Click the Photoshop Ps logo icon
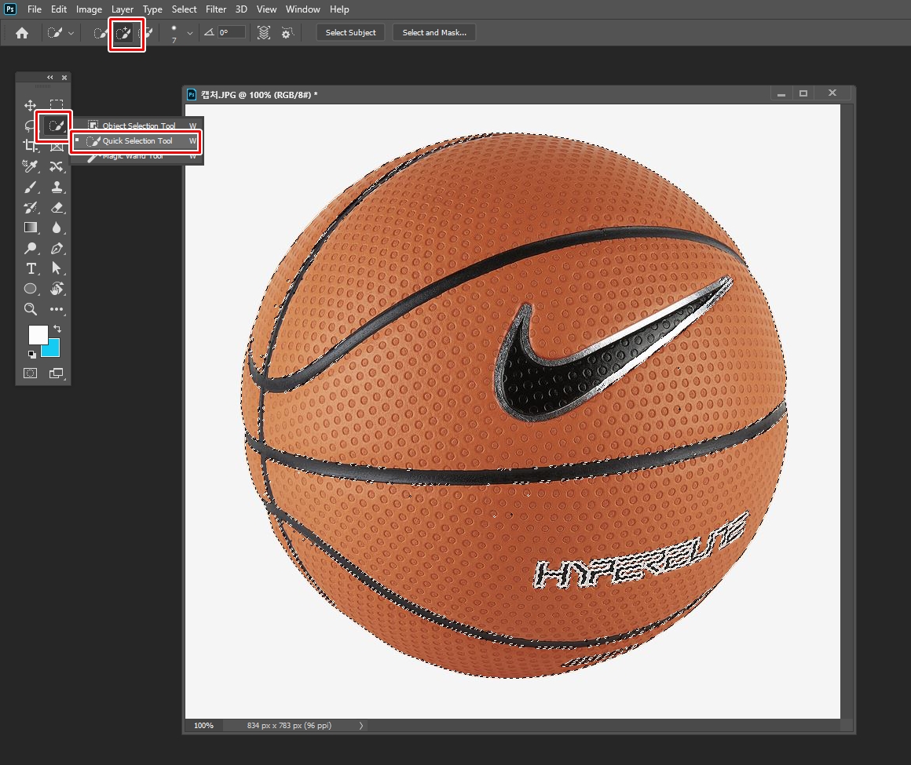The width and height of the screenshot is (911, 765). click(10, 9)
